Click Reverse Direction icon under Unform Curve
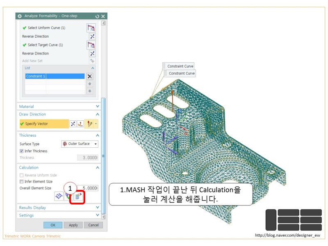Screen dimensions: 328x246 pos(92,36)
